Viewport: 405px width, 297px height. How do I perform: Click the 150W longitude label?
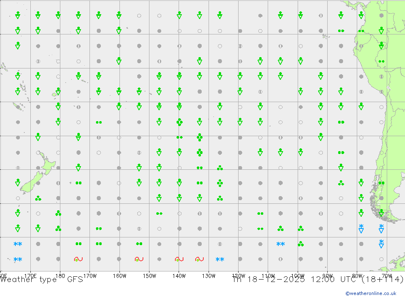click(149, 276)
